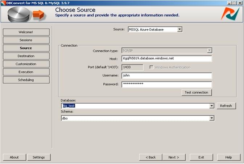Image resolution: width=244 pixels, height=164 pixels.
Task: Toggle the Windows Authentication checkbox
Action: tap(151, 67)
